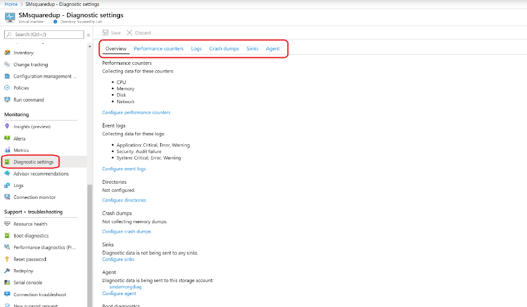
Task: Click the Change tracking icon
Action: pos(7,64)
